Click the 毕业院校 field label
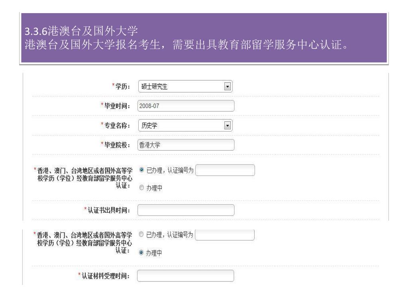The height and width of the screenshot is (306, 408). (x=116, y=145)
